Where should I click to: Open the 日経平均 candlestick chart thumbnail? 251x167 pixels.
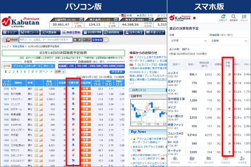point(149,112)
